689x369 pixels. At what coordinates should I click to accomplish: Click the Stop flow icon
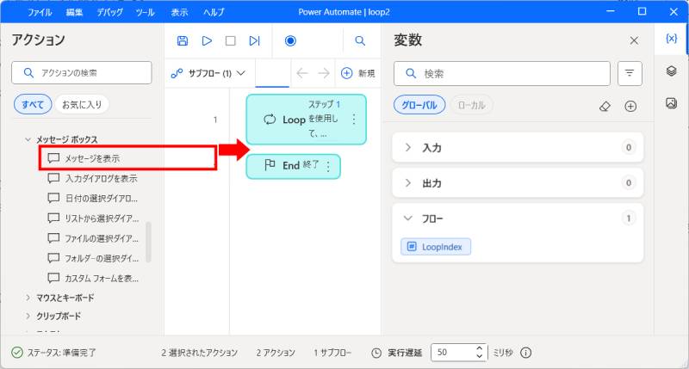230,40
